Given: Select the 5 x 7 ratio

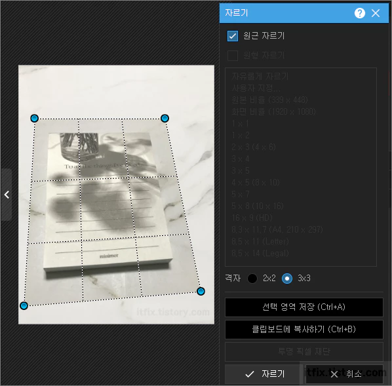Looking at the screenshot, I should click(x=241, y=194).
